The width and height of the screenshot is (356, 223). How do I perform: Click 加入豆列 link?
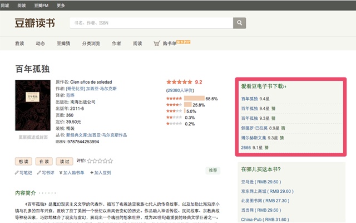[x=100, y=173]
